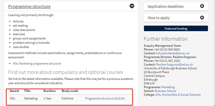Visit the Business School link
Viewport: 215px width, 106px height.
click(165, 91)
